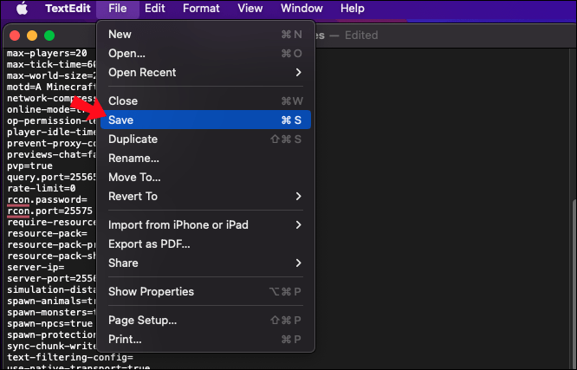Click the yellow minimize window button

pos(33,36)
